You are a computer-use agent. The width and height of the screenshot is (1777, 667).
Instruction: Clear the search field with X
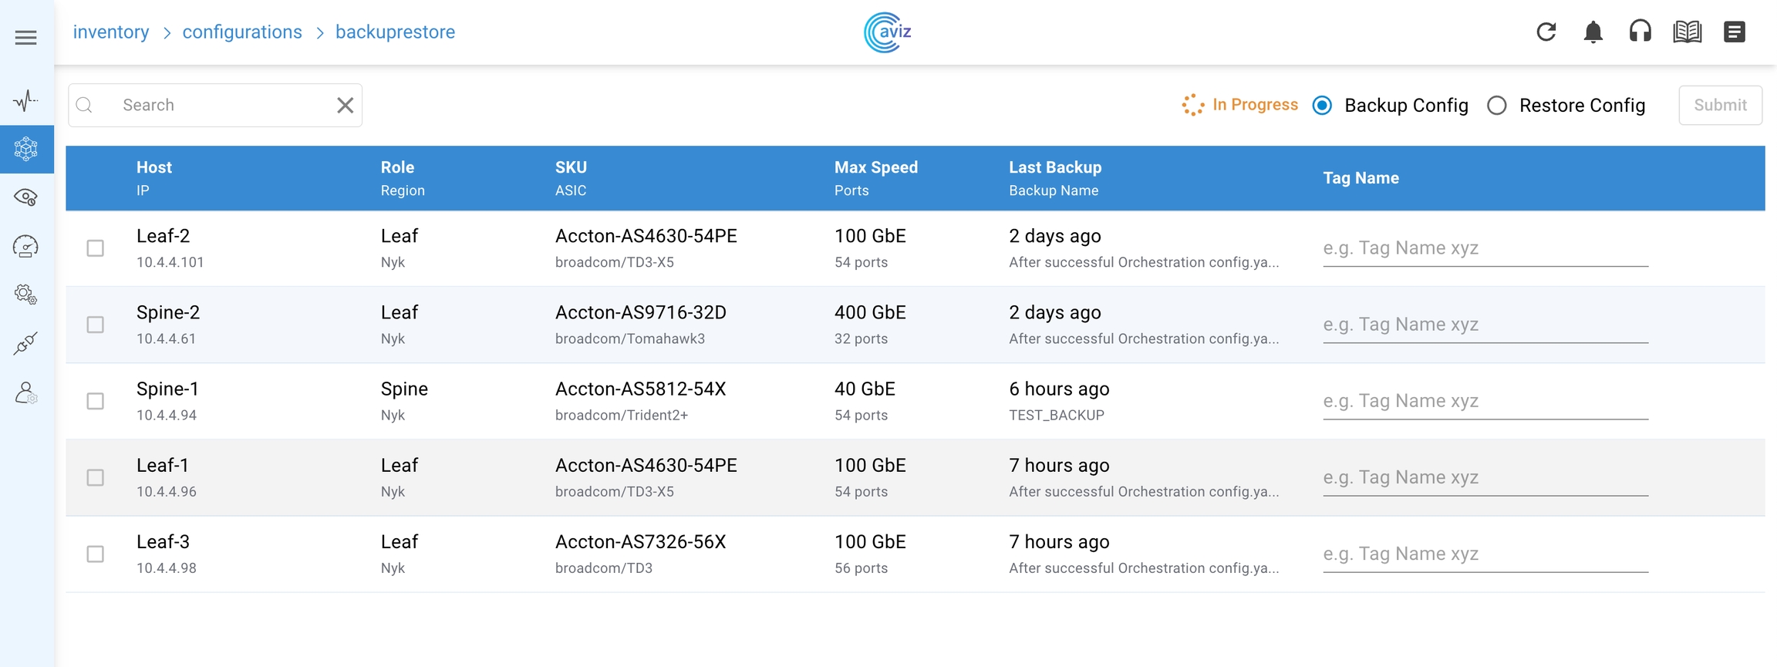pyautogui.click(x=345, y=106)
